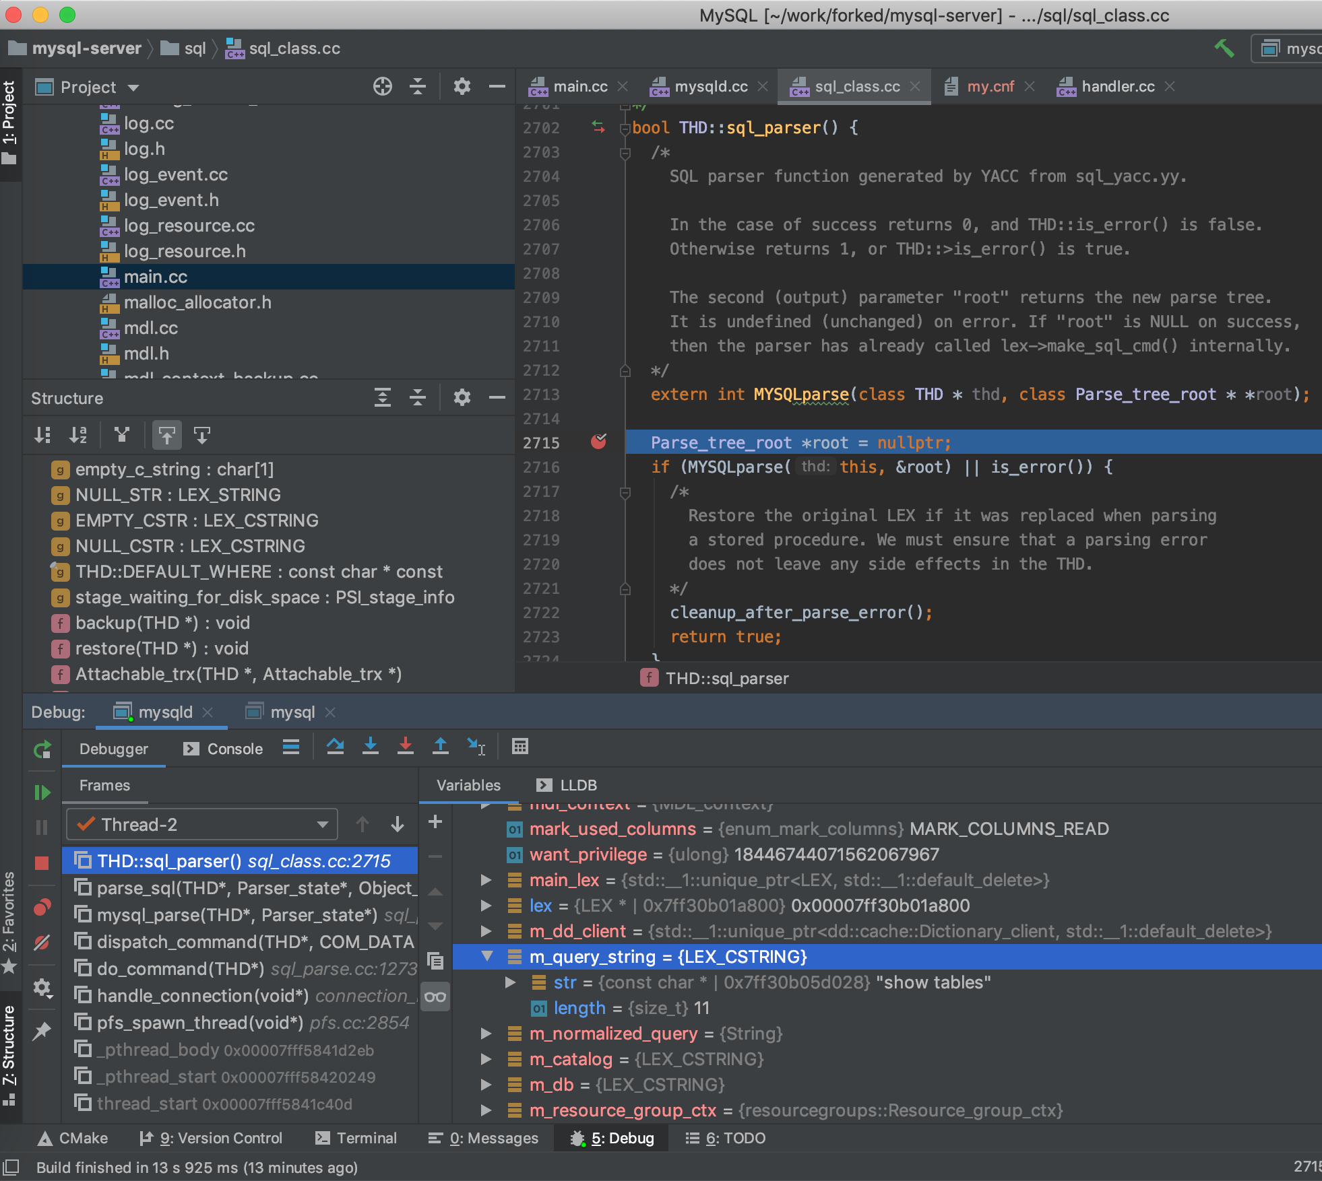Screen dimensions: 1322x1181
Task: Mute breakpoints in debugger
Action: point(42,943)
